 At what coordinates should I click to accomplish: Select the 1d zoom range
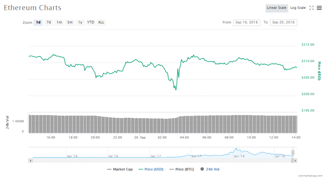tap(38, 23)
